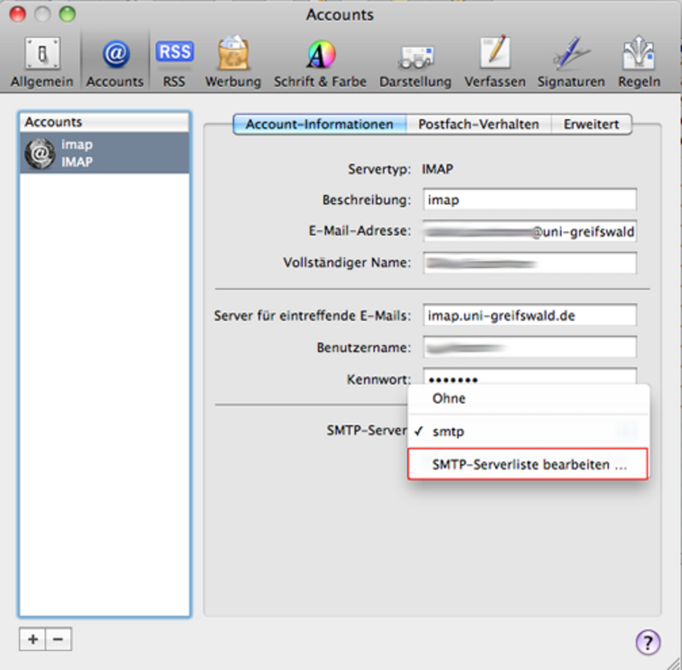The height and width of the screenshot is (670, 682).
Task: Open Schrift & Farbe preferences
Action: click(x=320, y=62)
